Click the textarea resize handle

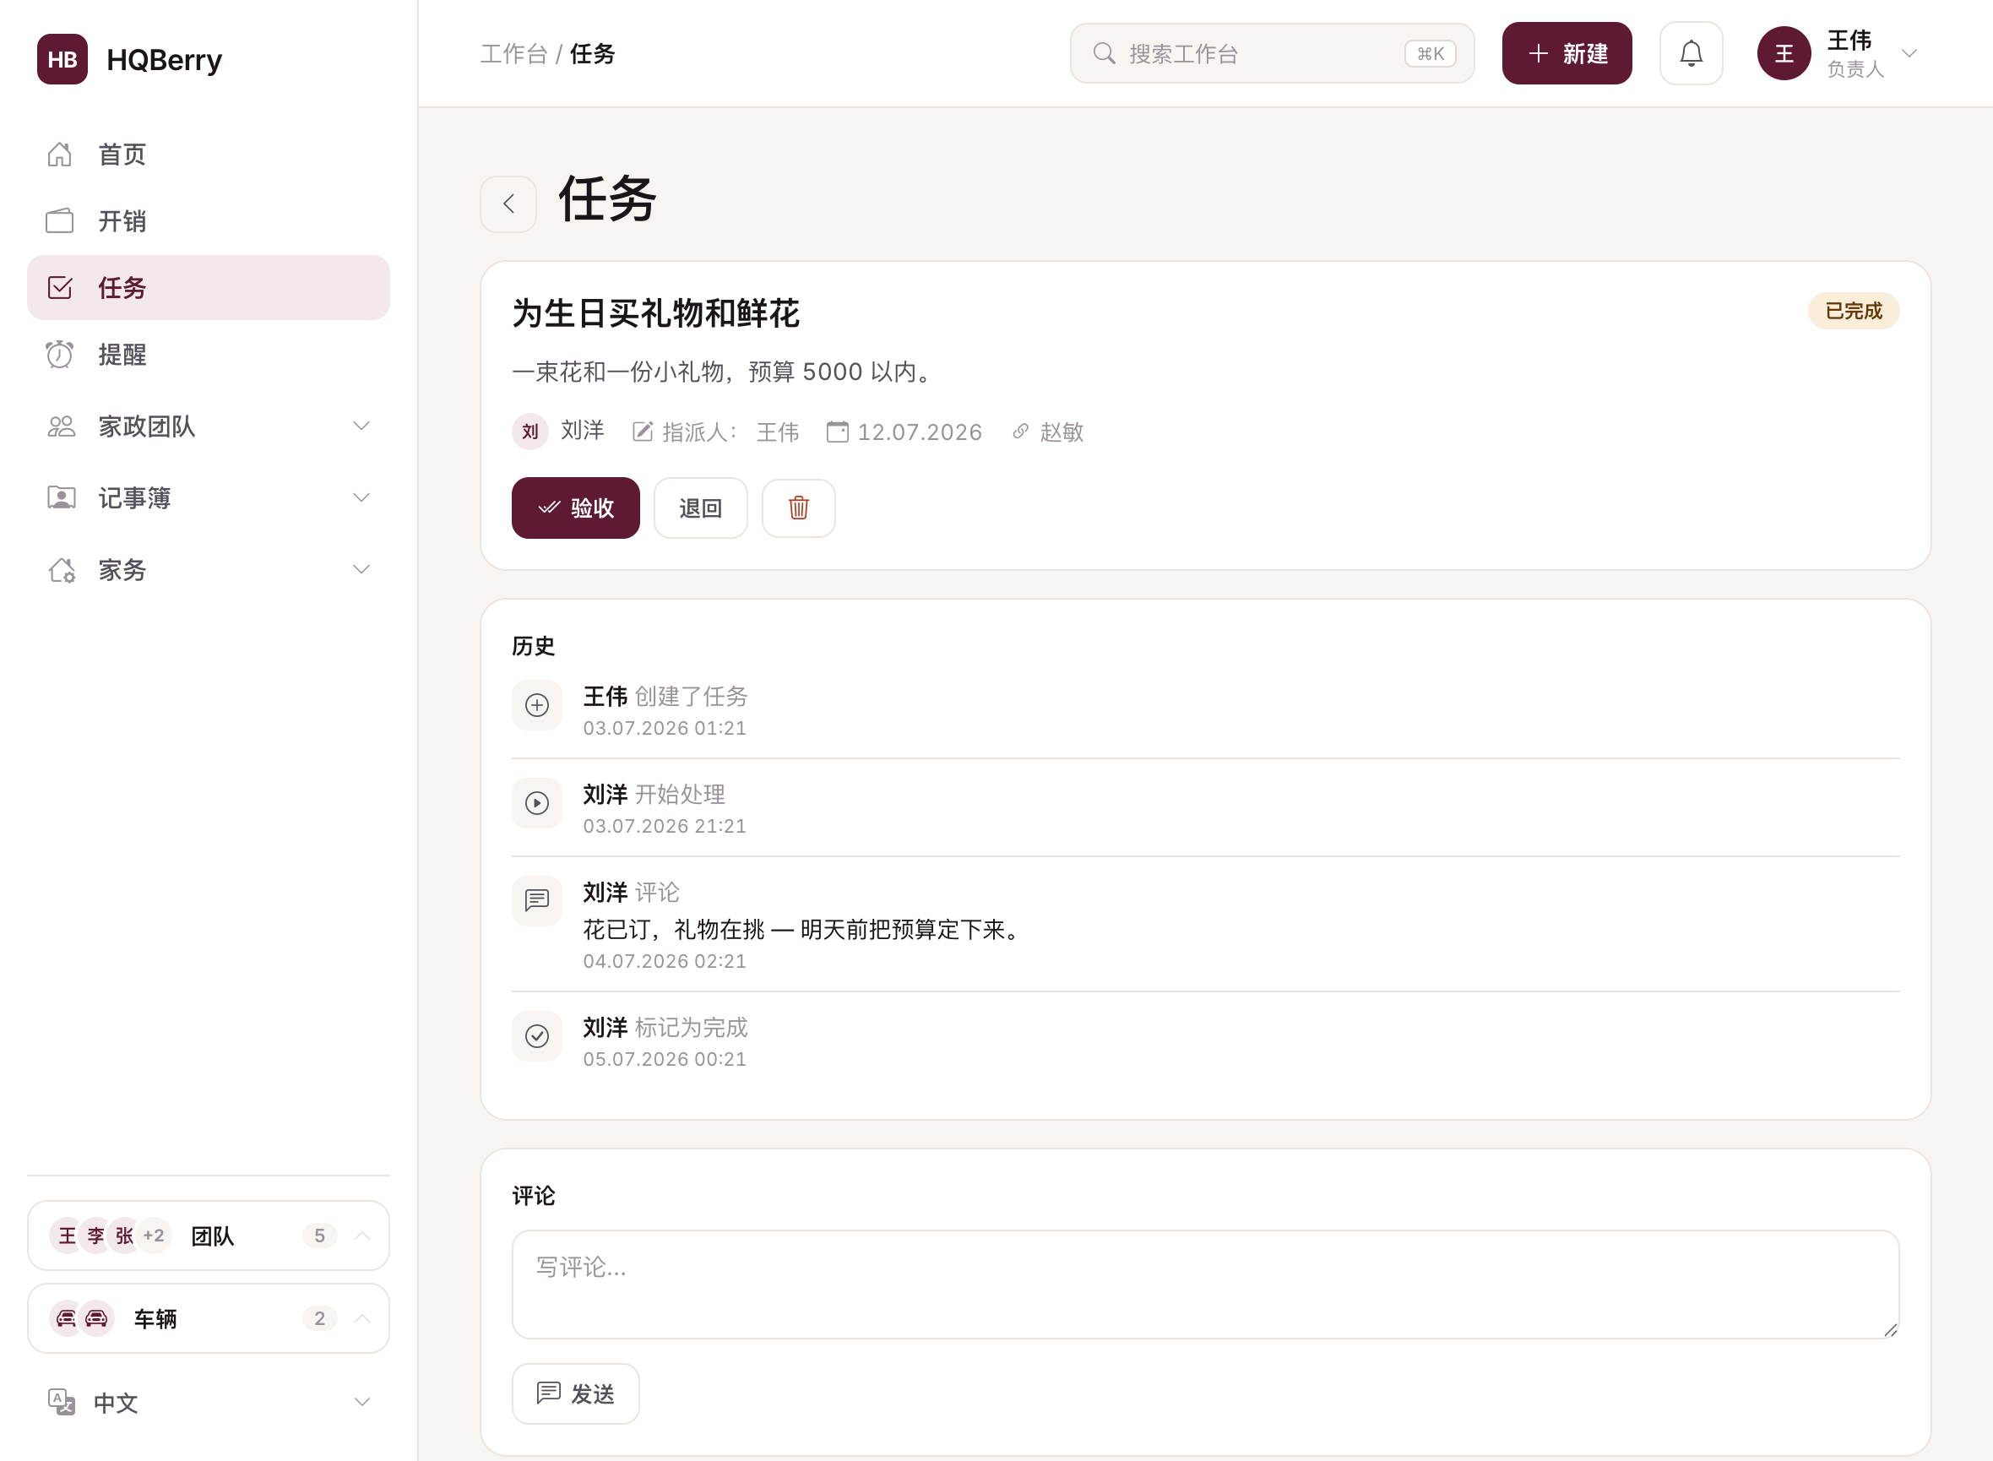point(1891,1330)
